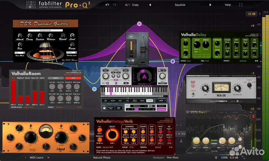Click the NS1 noise suppressor fader
This screenshot has height=161, width=269.
(143, 48)
